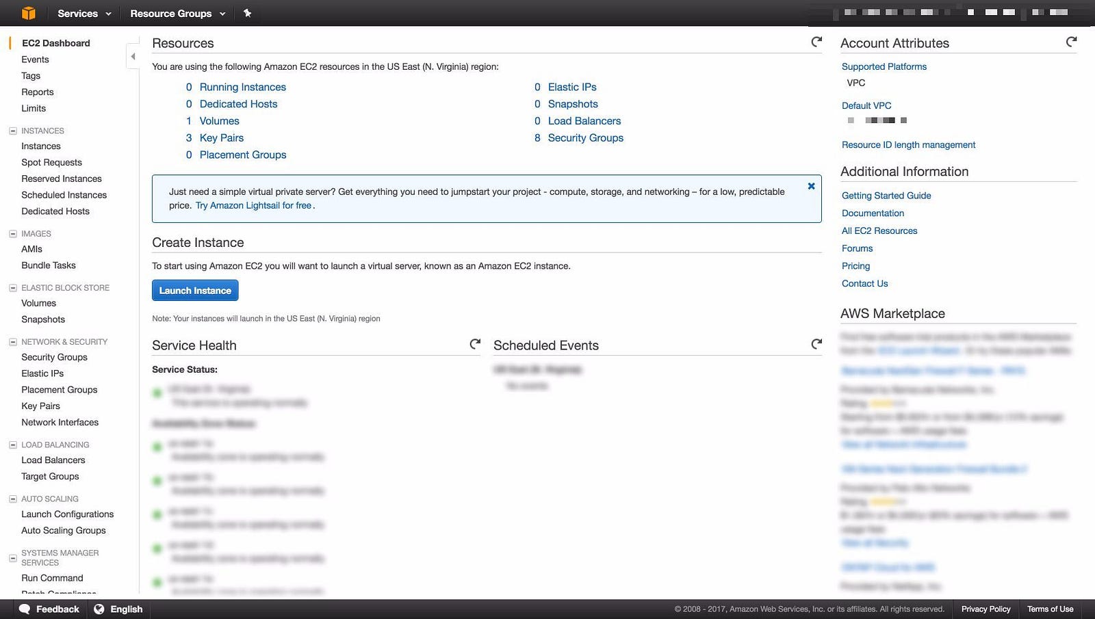Open Resource ID length management link
The width and height of the screenshot is (1095, 619).
tap(908, 145)
